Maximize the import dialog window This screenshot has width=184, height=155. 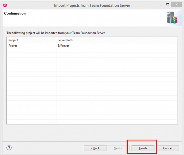tap(167, 5)
